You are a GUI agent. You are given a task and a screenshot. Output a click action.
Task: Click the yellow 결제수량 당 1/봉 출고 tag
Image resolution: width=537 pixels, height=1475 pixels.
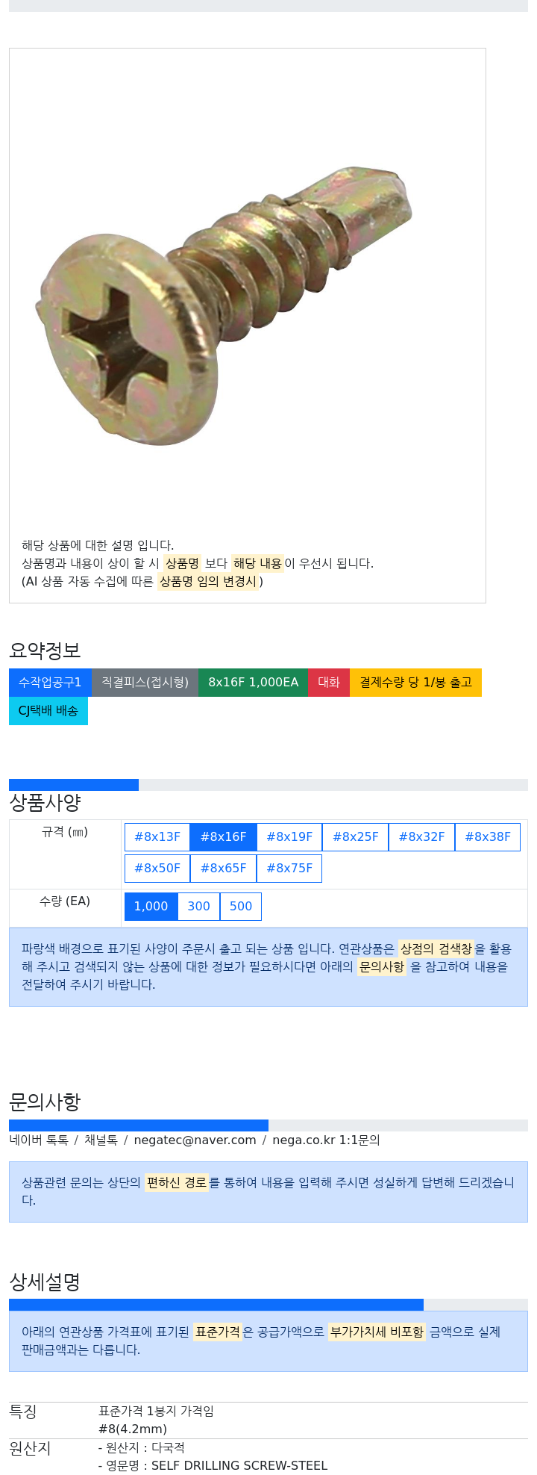pos(415,683)
